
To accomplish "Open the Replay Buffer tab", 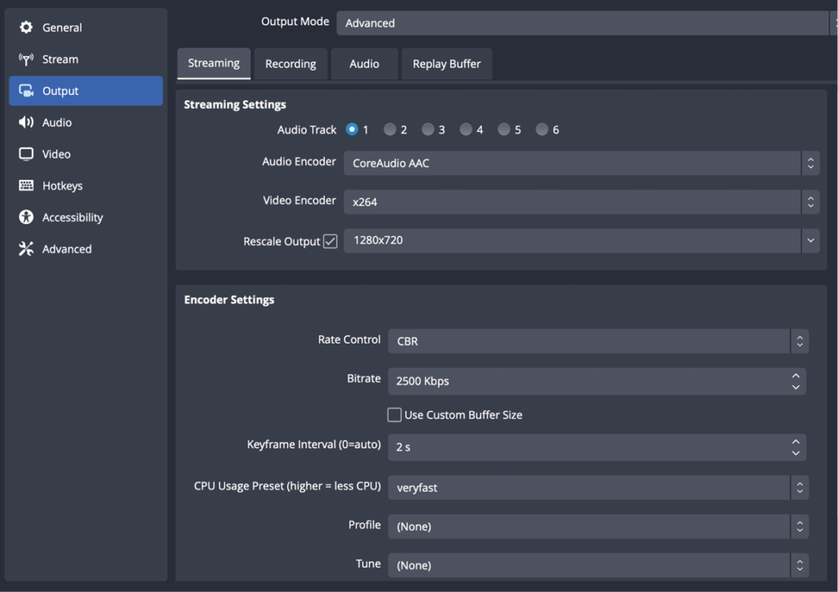I will pyautogui.click(x=446, y=64).
